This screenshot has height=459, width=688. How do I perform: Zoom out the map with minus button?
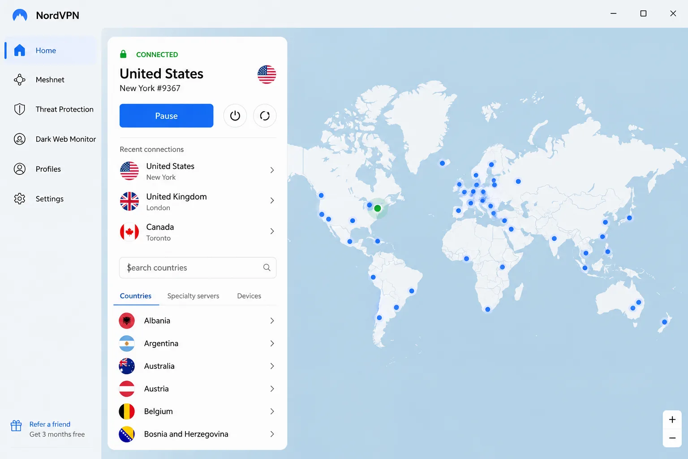(x=672, y=438)
